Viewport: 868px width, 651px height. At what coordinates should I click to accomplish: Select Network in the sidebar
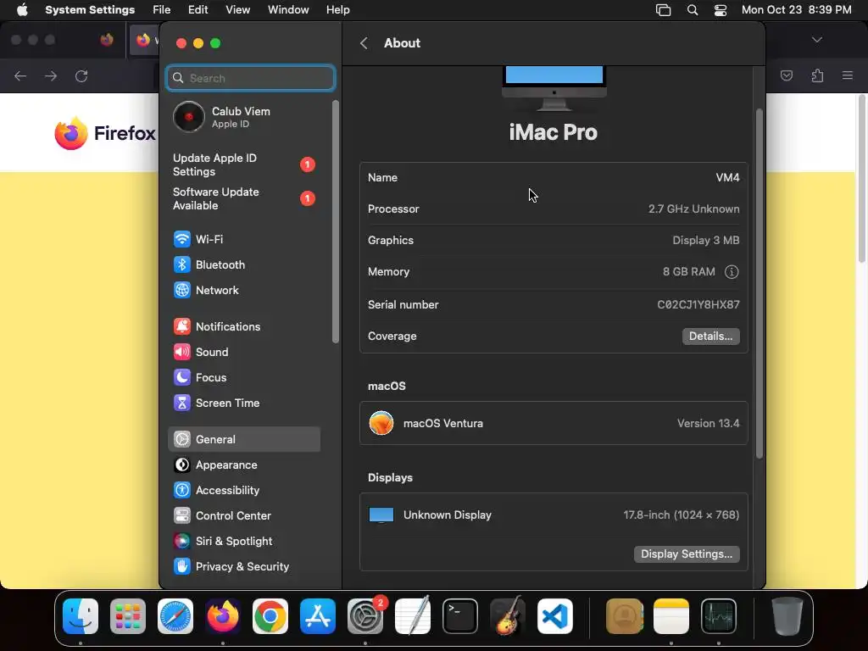[x=243, y=290]
